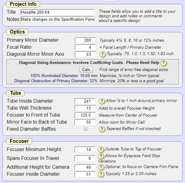185x183 pixels.
Task: Enable the Fixed Diameter Baffles checkbox
Action: [86, 129]
